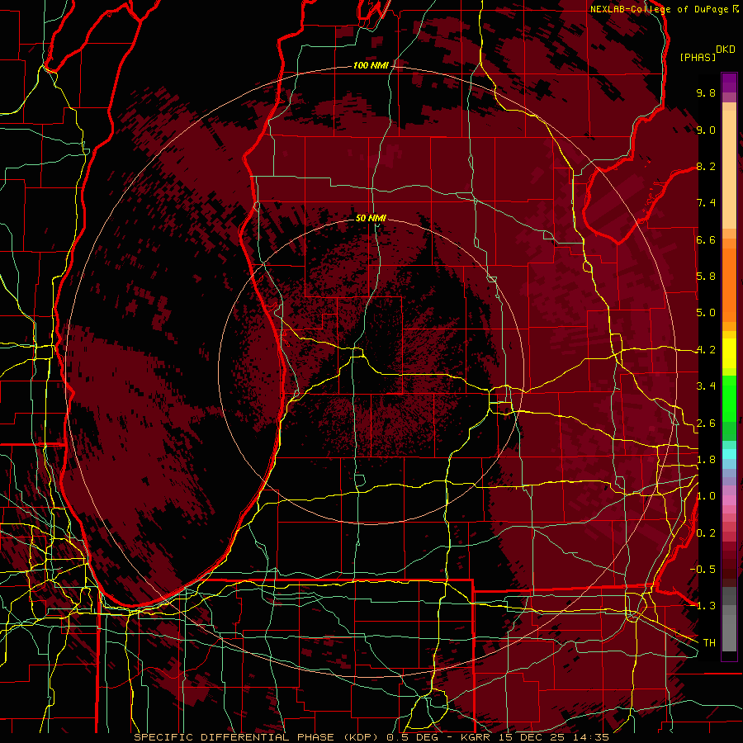
Task: Select the 5.8 value on the color scale
Action: click(706, 277)
